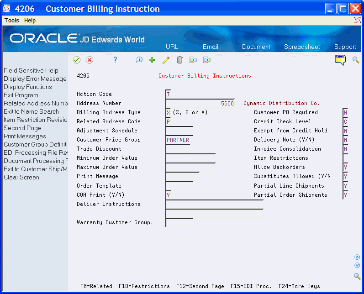Select Item Restriction Revisions in the sidebar
The height and width of the screenshot is (294, 364).
pos(36,120)
